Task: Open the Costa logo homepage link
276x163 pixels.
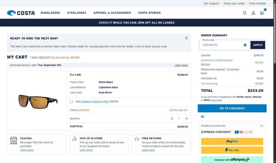Action: click(21, 13)
